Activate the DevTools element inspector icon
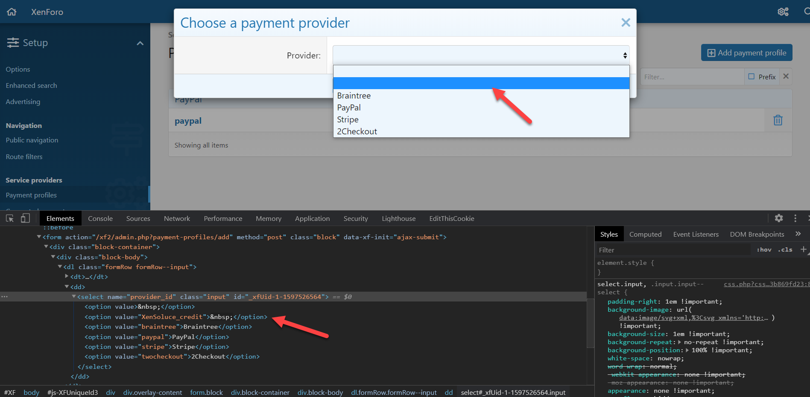The image size is (810, 397). 10,218
